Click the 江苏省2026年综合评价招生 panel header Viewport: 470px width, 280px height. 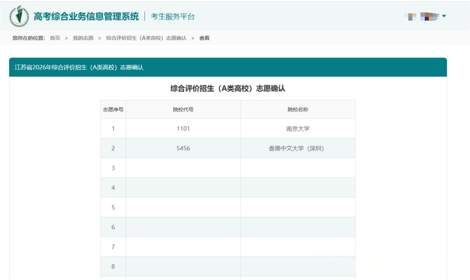pyautogui.click(x=228, y=67)
